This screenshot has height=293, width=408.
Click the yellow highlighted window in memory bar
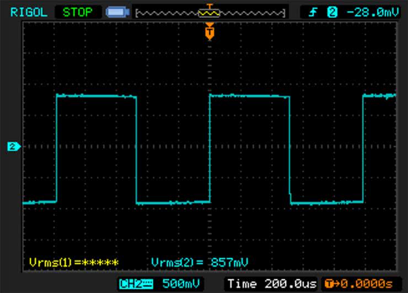(x=209, y=12)
